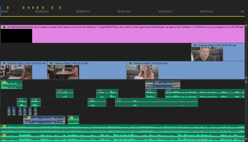Click the 'Cinestudy Project 1 Shot 02 4K.mp4' clip name
Viewport: 248px width, 142px height.
coord(150,63)
